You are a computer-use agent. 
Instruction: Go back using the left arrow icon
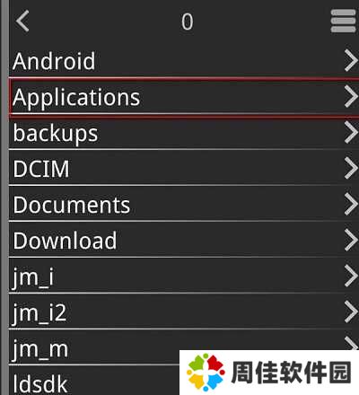22,21
